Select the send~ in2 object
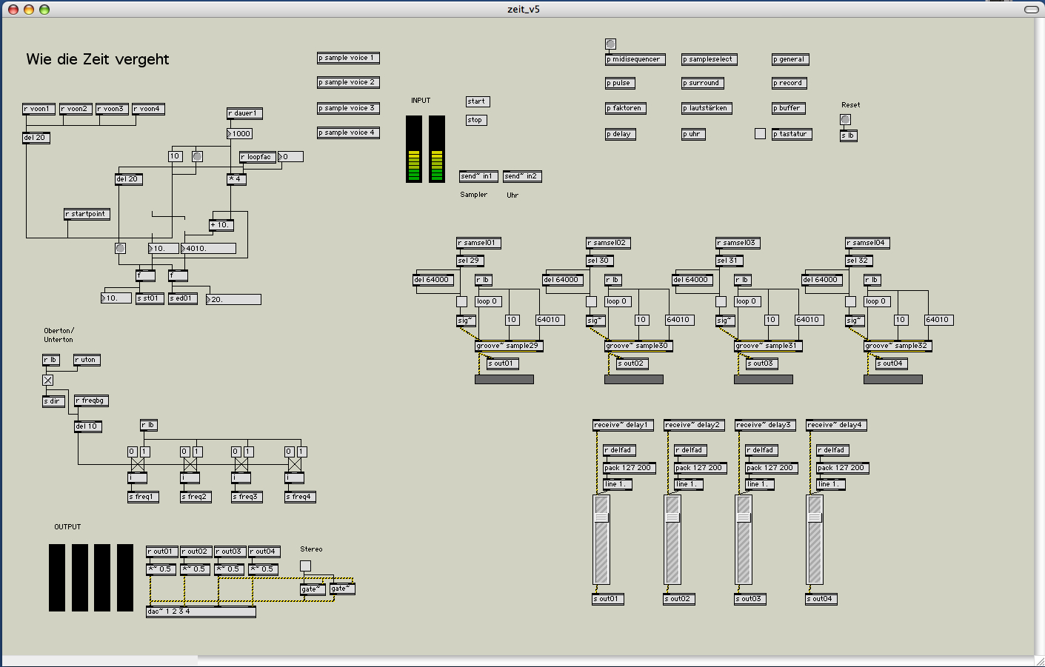The image size is (1045, 667). point(522,176)
